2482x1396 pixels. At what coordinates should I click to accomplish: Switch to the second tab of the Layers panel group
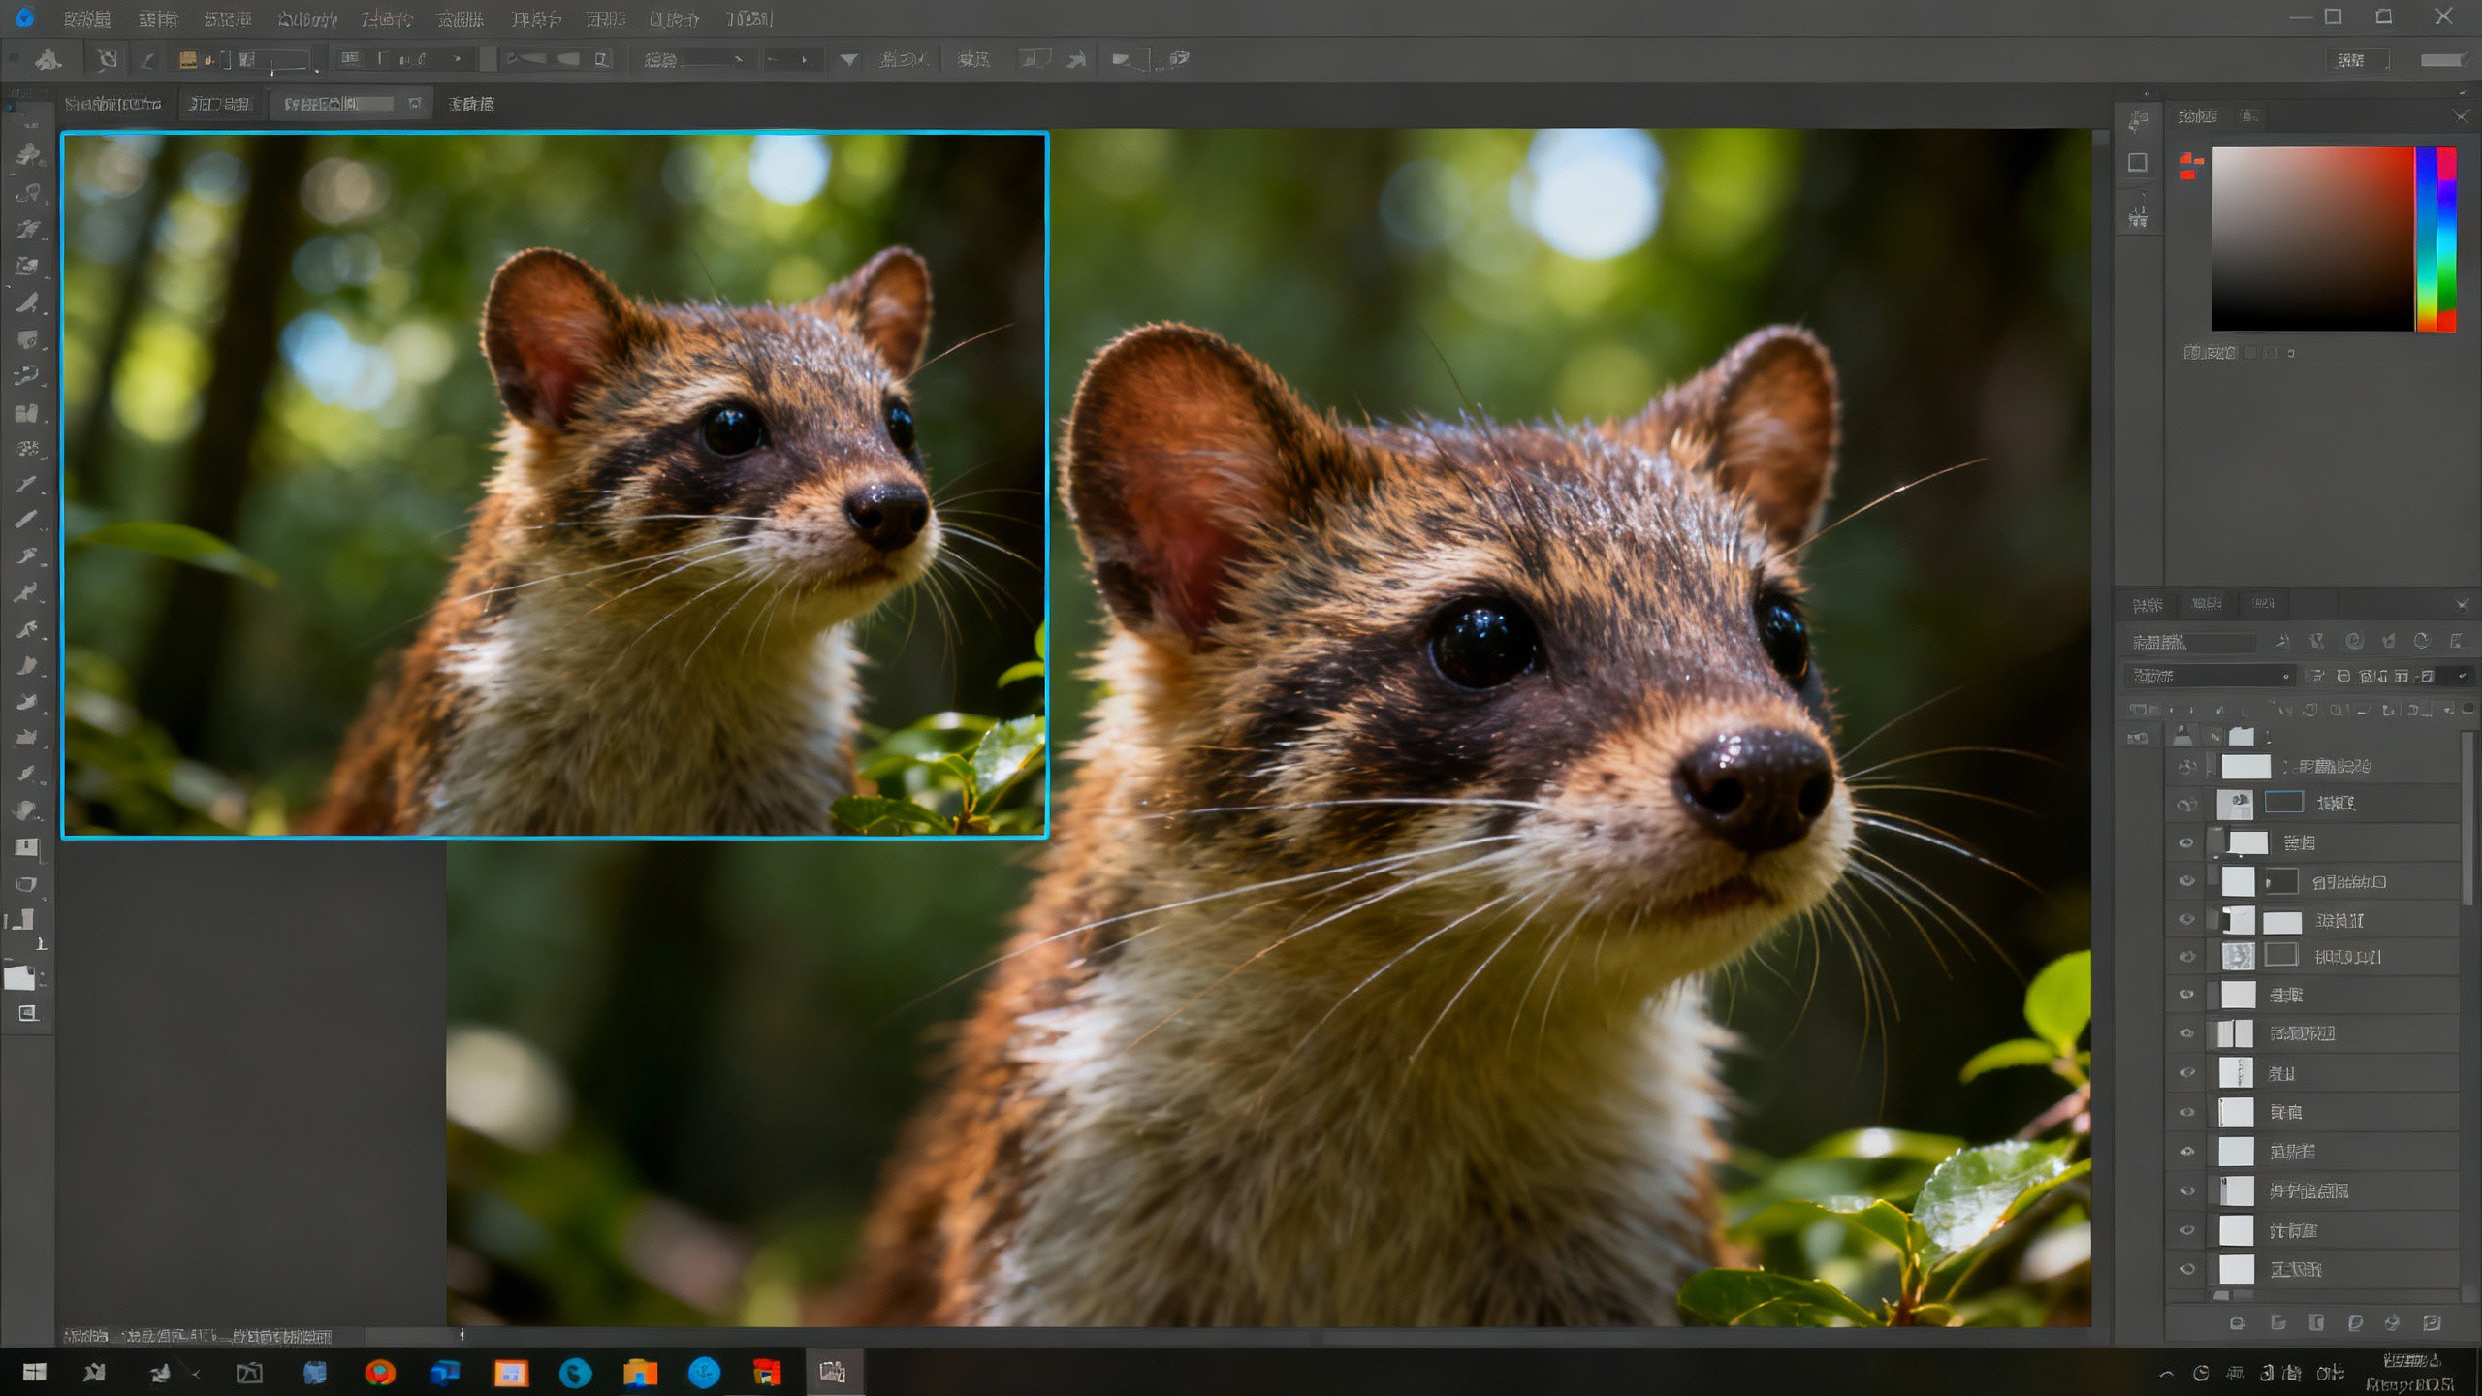2210,603
